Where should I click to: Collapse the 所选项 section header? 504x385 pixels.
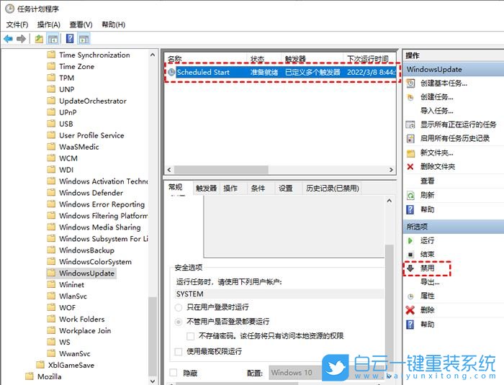click(x=453, y=227)
